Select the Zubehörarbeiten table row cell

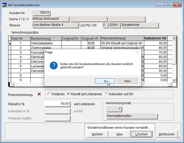(x=46, y=48)
